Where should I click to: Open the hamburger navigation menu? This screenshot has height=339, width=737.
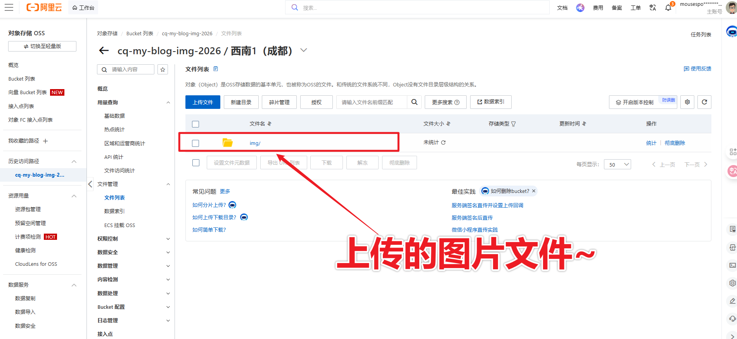tap(9, 7)
